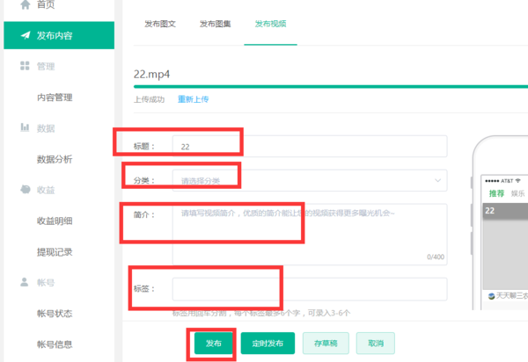Open 内容管理 in the sidebar

click(x=55, y=98)
